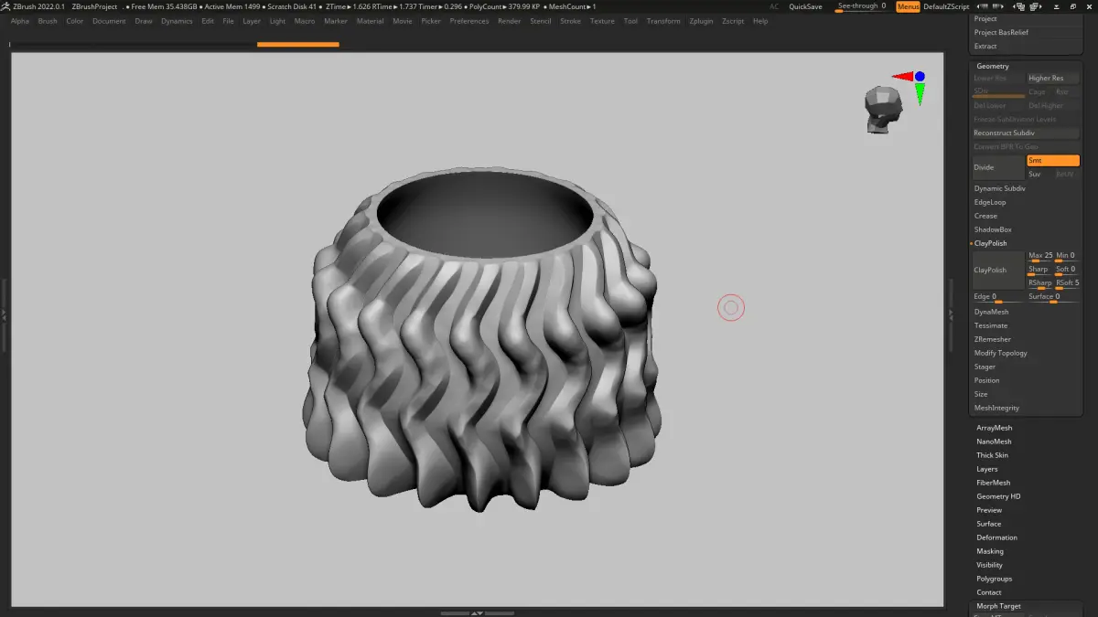
Task: Expand the Crease section
Action: pyautogui.click(x=985, y=216)
